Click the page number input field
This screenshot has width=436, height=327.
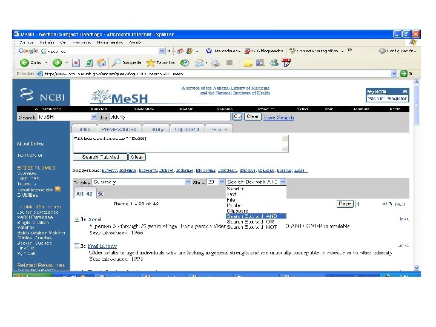coord(368,204)
